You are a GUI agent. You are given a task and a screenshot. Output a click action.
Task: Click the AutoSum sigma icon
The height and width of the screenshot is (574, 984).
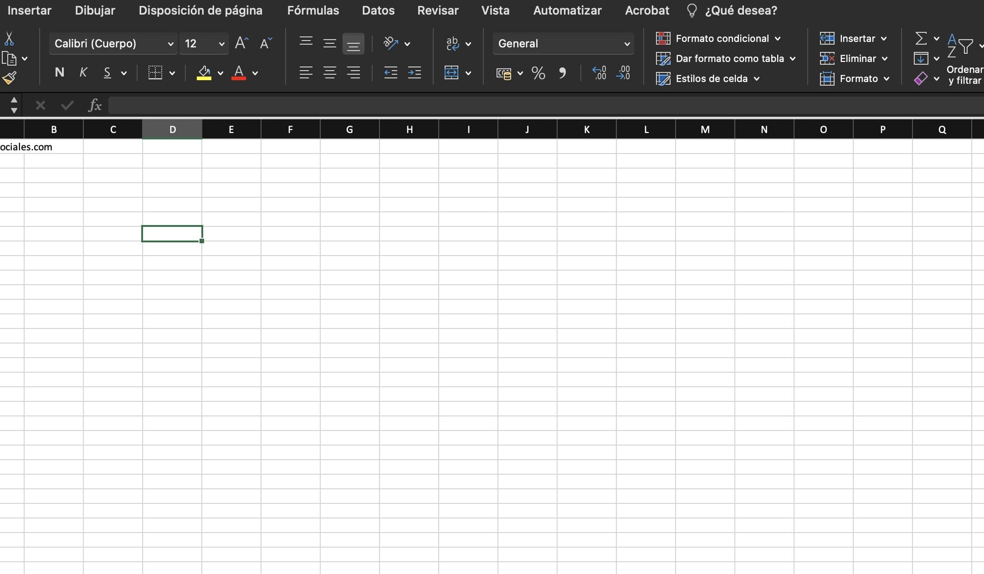pyautogui.click(x=921, y=38)
